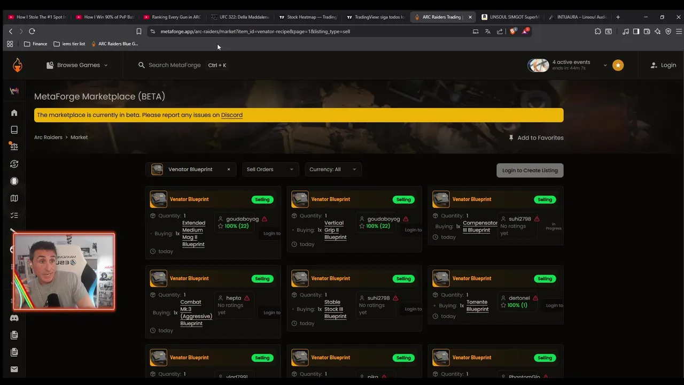
Task: Open the upper document icon in sidebar
Action: 14,335
